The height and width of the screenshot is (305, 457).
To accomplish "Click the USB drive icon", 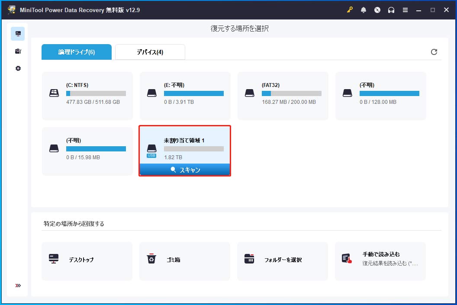I will [151, 151].
